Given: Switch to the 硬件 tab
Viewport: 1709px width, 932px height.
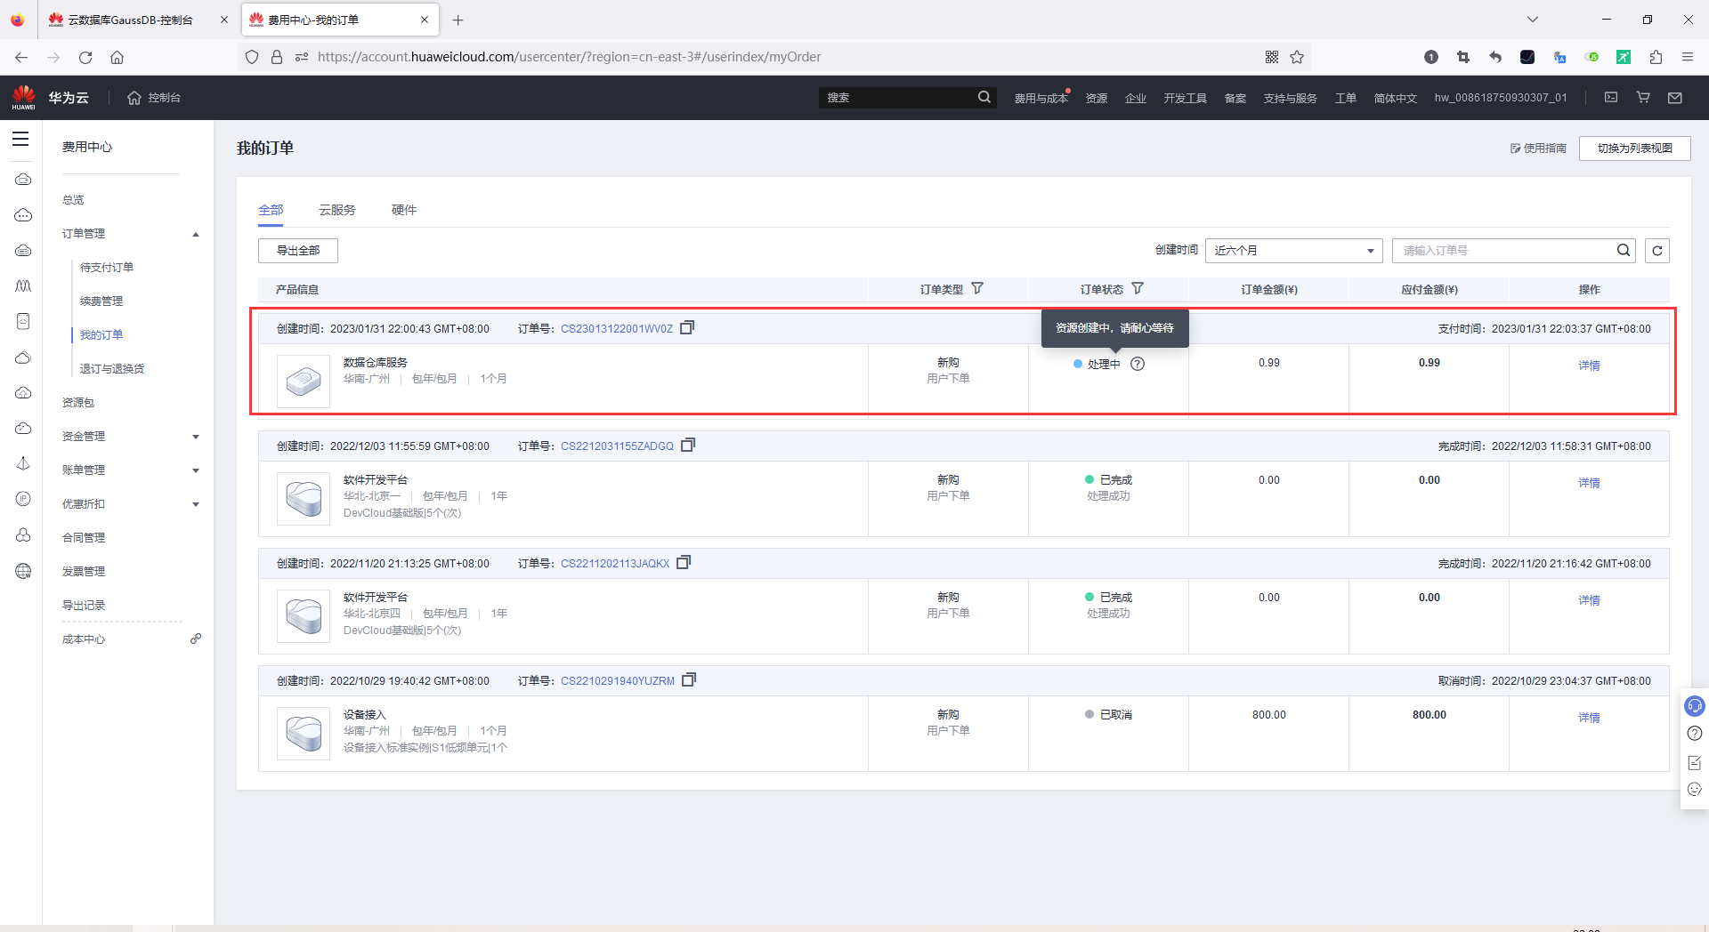Looking at the screenshot, I should click(x=404, y=210).
